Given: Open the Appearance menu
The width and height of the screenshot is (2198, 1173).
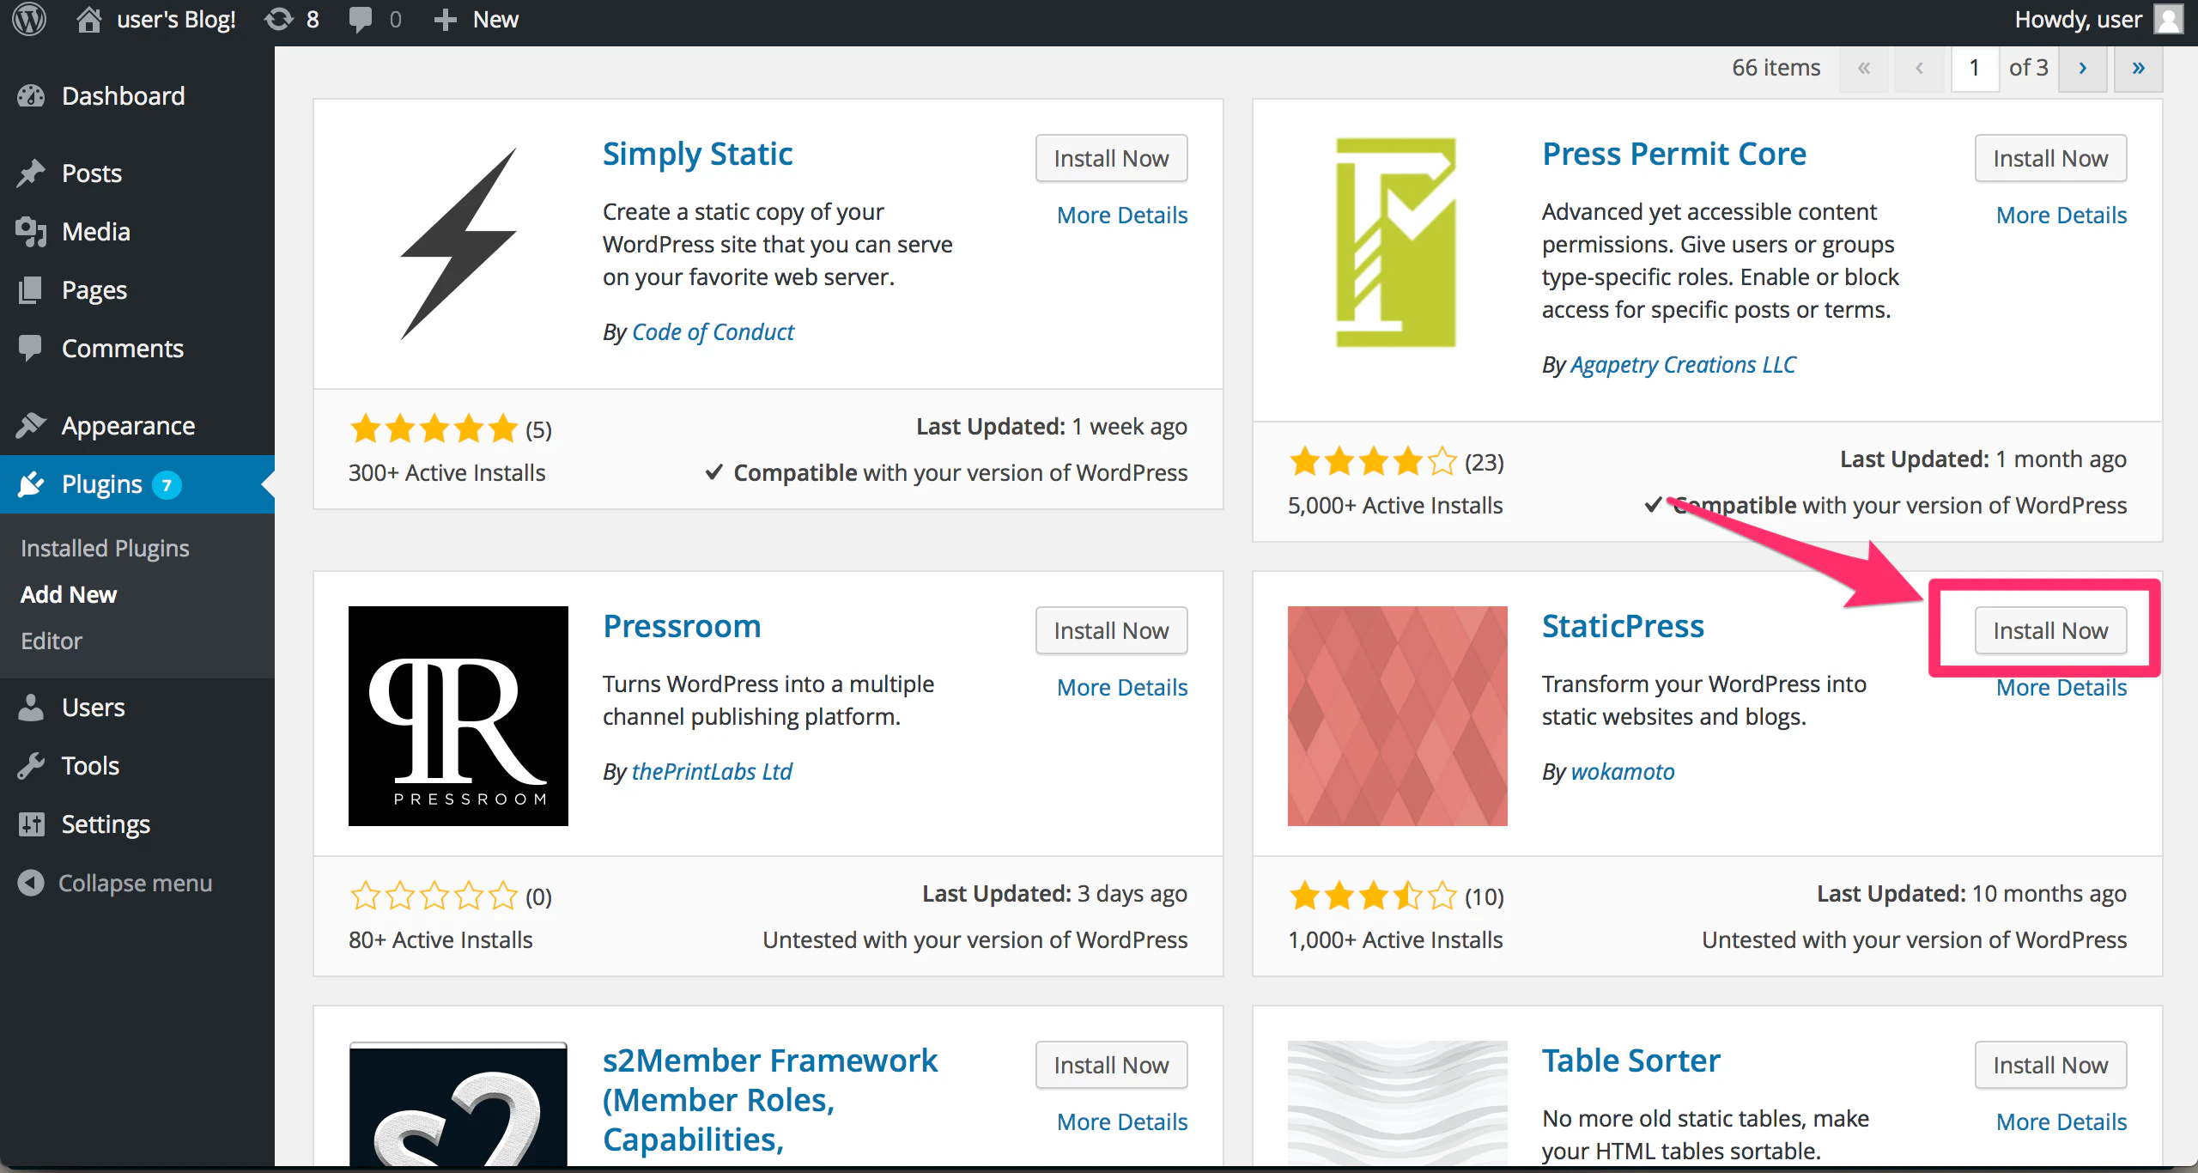Looking at the screenshot, I should [x=128, y=425].
